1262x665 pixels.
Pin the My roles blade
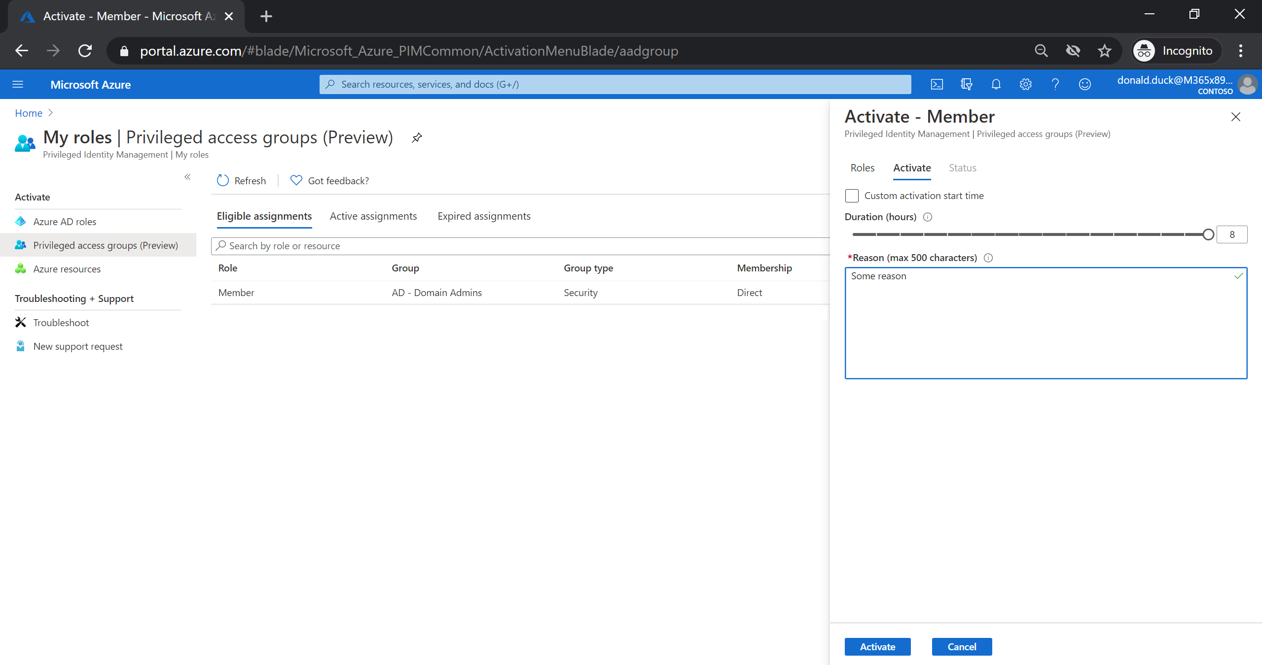[416, 137]
